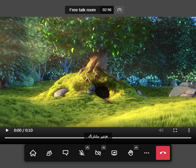Expand the side panel arrow

coord(191,83)
